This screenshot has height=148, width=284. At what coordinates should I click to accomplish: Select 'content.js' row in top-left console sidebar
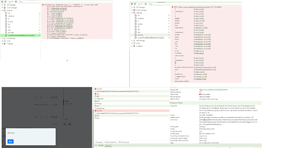(x=20, y=16)
